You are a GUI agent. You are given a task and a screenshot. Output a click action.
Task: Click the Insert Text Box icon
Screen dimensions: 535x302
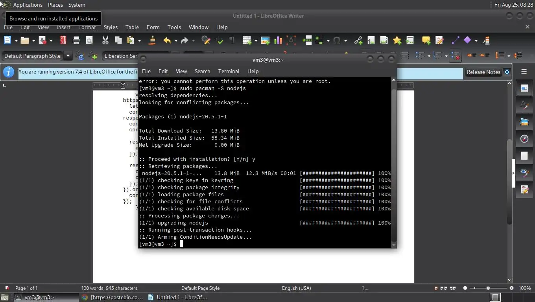[x=291, y=40]
